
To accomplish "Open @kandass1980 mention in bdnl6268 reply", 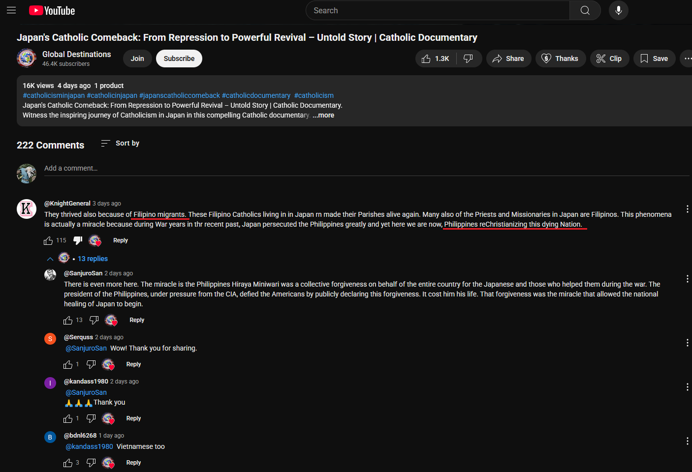I will [x=90, y=446].
